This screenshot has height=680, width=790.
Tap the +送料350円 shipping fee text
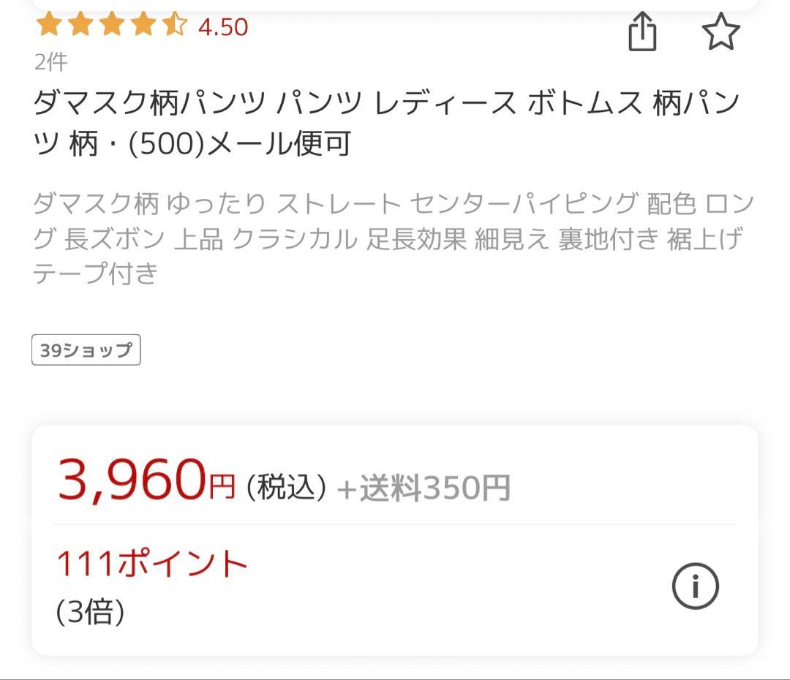click(423, 488)
